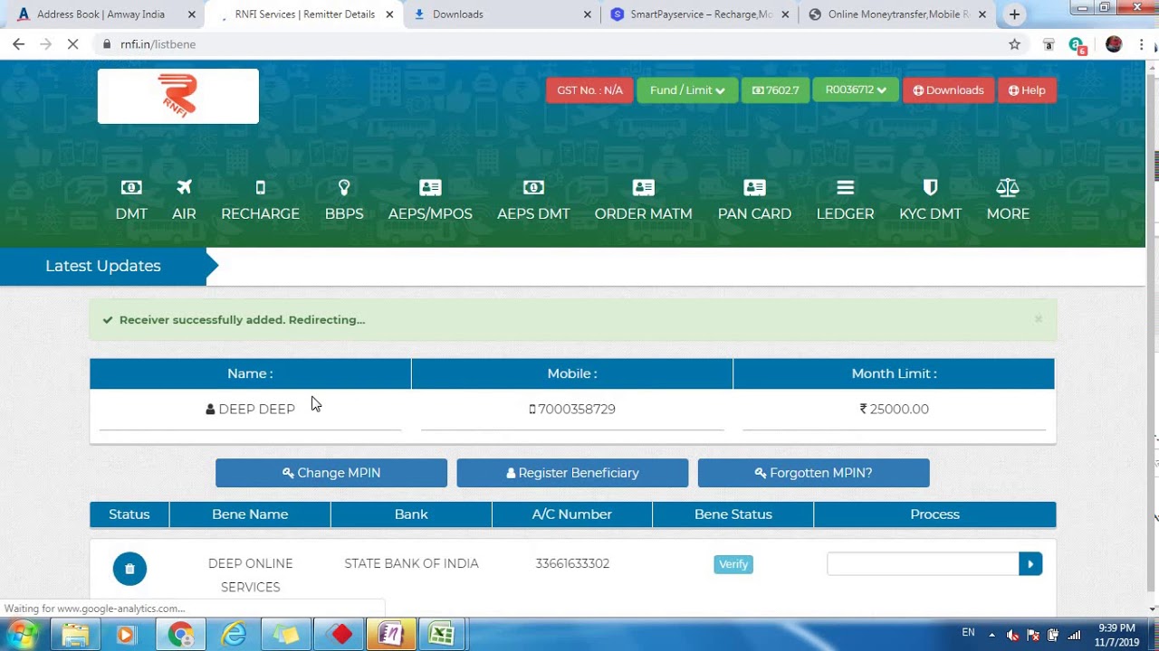Viewport: 1159px width, 651px height.
Task: Bookmark this page with the star
Action: pyautogui.click(x=1014, y=44)
